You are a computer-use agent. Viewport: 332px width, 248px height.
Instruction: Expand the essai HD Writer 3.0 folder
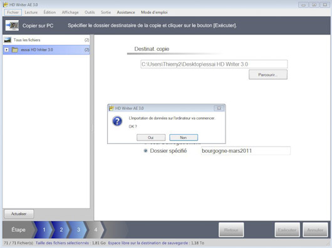[6, 49]
